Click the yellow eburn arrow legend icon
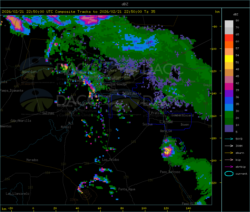250x212 pixels. click(x=229, y=153)
